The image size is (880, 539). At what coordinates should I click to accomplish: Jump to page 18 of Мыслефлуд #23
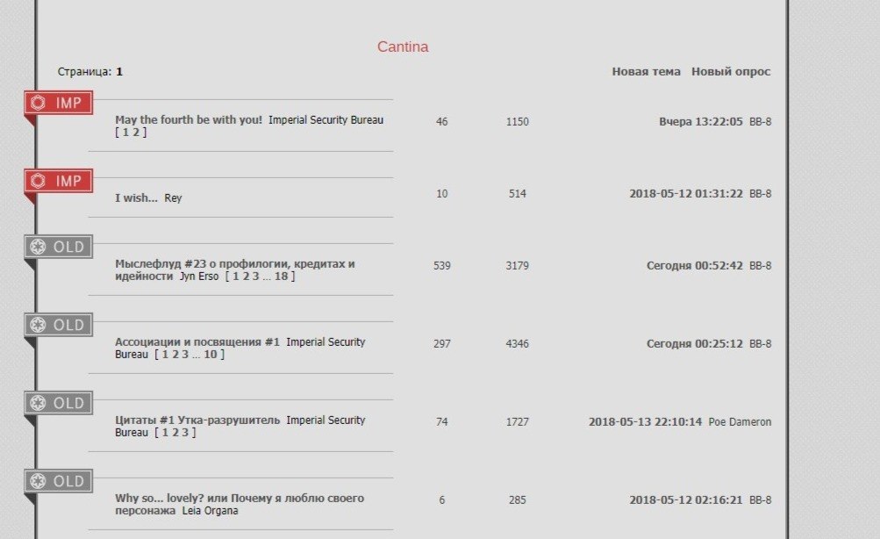coord(281,277)
